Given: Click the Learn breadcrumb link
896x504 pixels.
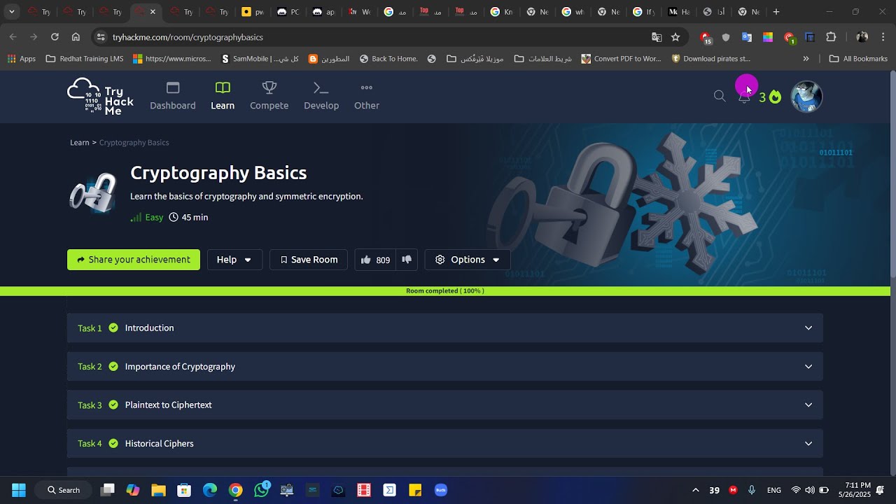Looking at the screenshot, I should point(80,143).
